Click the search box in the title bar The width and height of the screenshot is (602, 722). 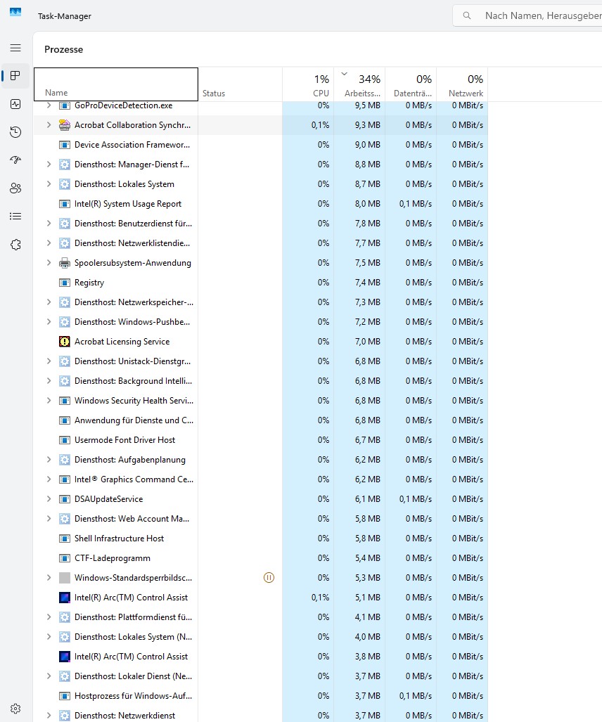click(534, 15)
